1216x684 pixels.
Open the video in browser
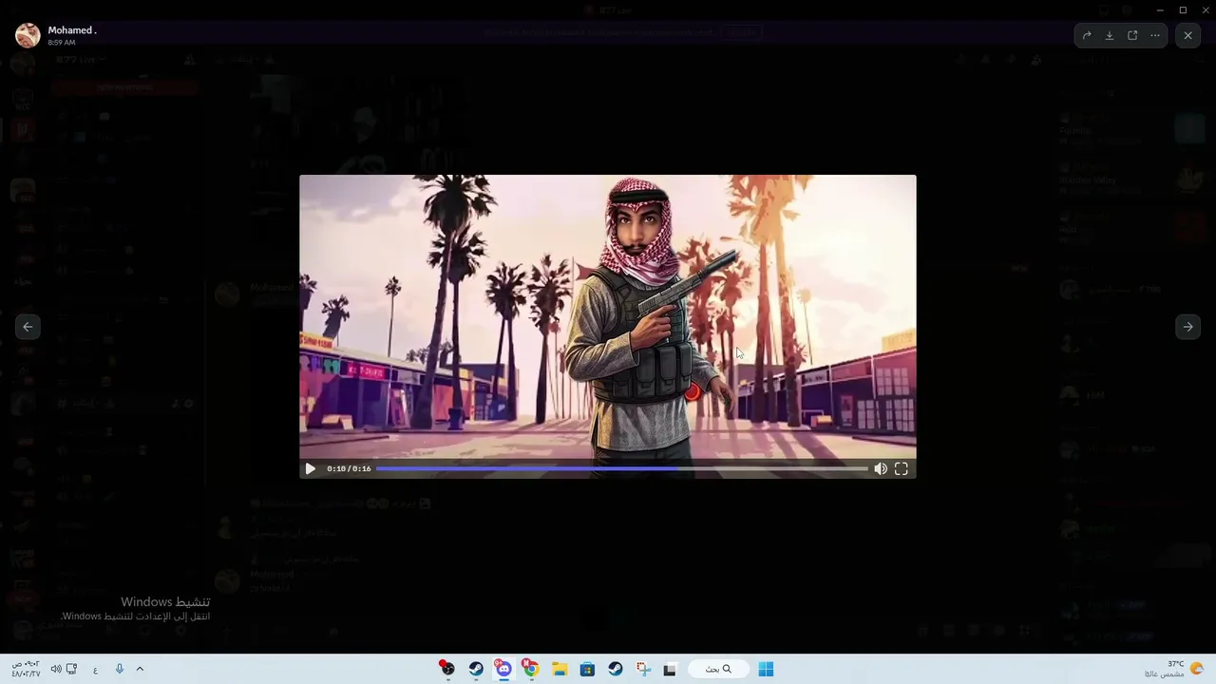click(1132, 35)
